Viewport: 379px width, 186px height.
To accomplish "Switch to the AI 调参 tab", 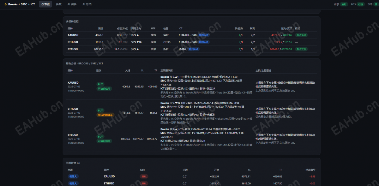I will point(72,4).
